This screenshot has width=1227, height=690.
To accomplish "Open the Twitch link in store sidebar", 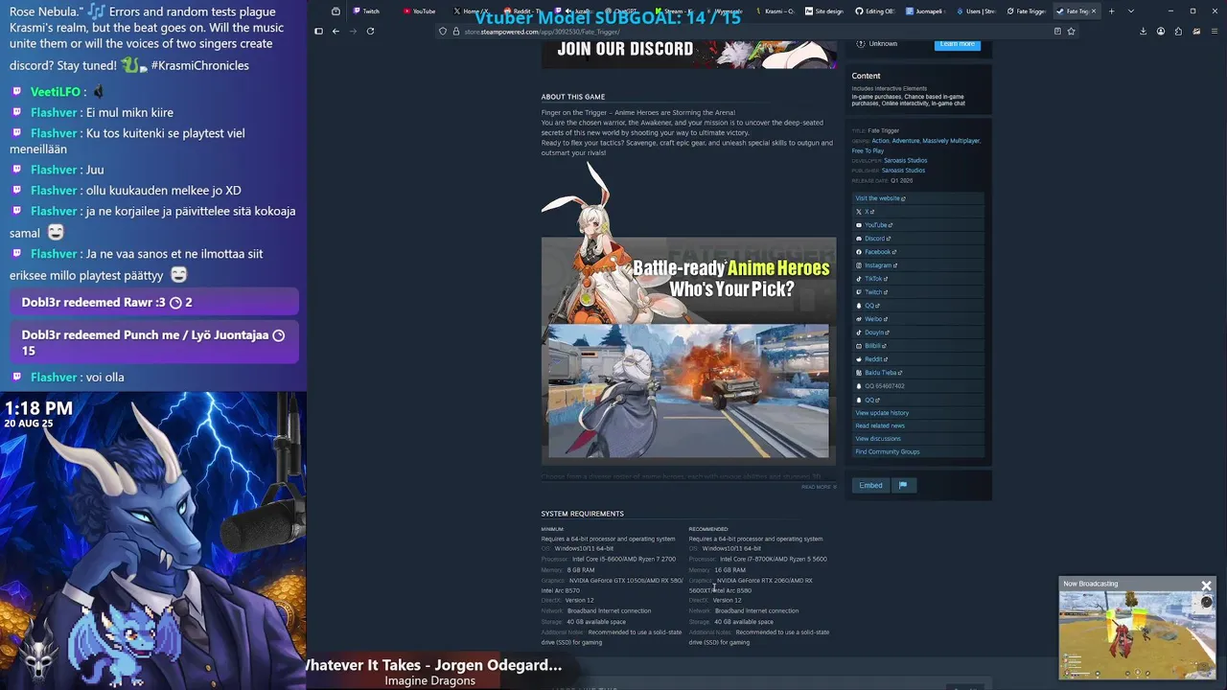I will [871, 292].
